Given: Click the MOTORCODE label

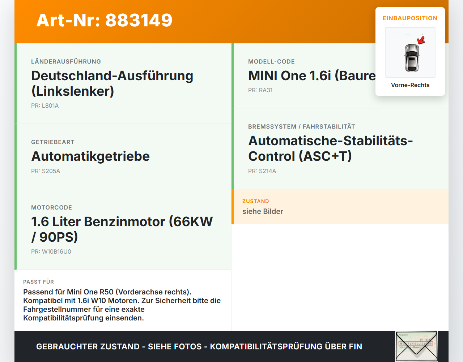Looking at the screenshot, I should point(51,207).
